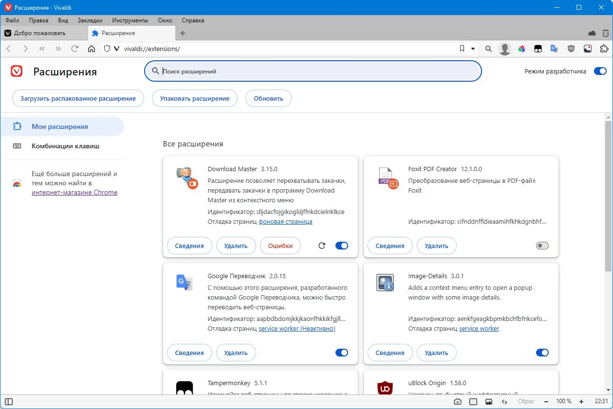Open the shield tracker blocker icon
613x409 pixels.
107,49
